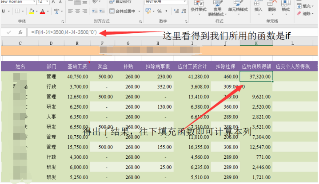Set bottom vertical alignment
This screenshot has width=319, height=184.
(84, 2)
